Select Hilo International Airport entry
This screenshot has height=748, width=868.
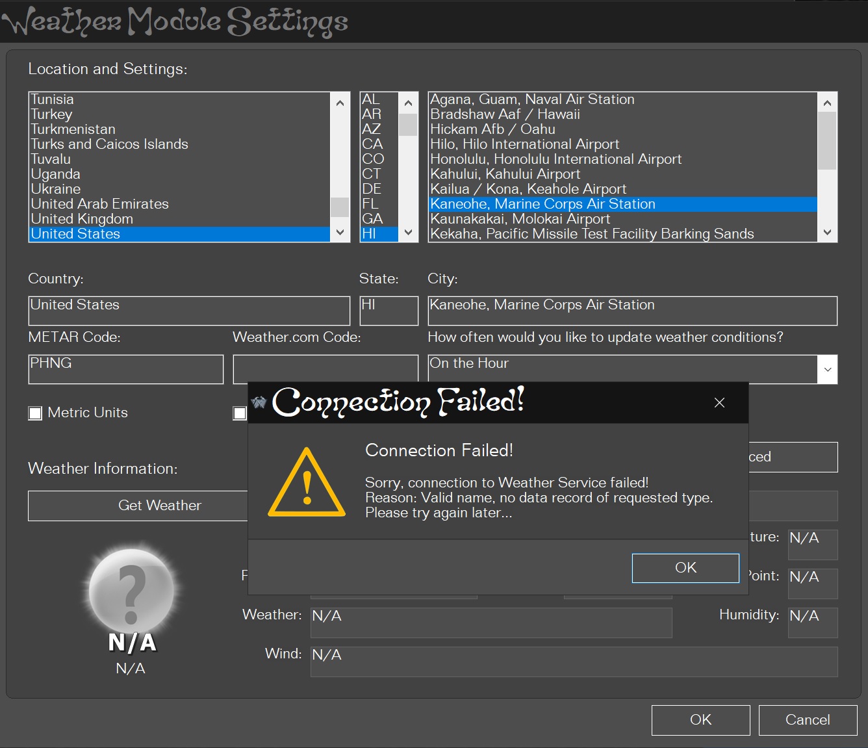point(524,144)
